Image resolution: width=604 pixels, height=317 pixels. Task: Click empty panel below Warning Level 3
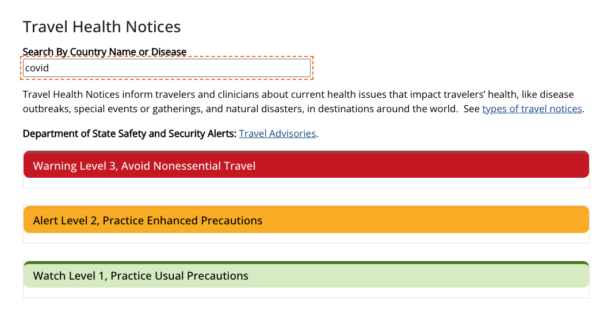[x=306, y=183]
